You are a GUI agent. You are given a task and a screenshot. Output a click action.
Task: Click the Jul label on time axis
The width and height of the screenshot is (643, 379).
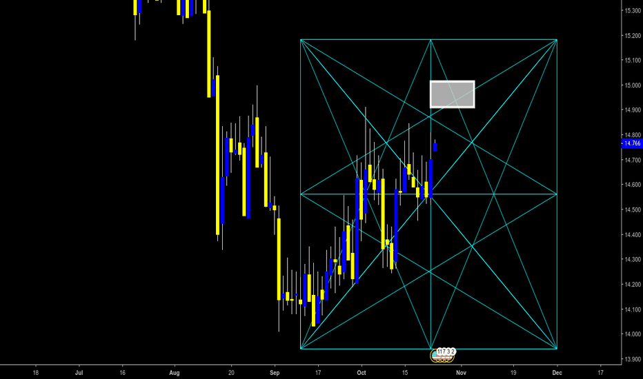tap(79, 373)
